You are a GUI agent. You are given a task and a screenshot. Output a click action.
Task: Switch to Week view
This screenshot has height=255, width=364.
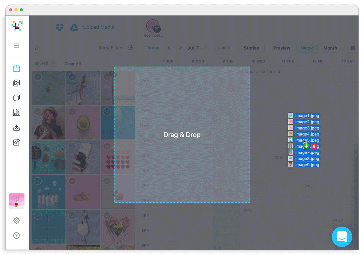[307, 48]
